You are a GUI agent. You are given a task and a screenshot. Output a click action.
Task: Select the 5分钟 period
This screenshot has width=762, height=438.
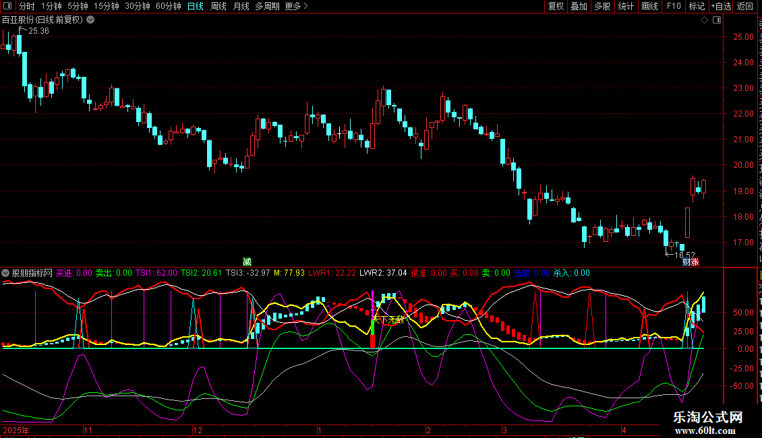pyautogui.click(x=78, y=6)
